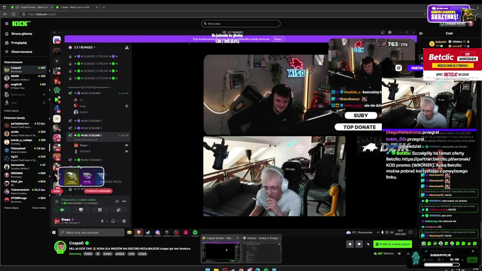Open Obserwowane in the sidebar

(x=21, y=52)
